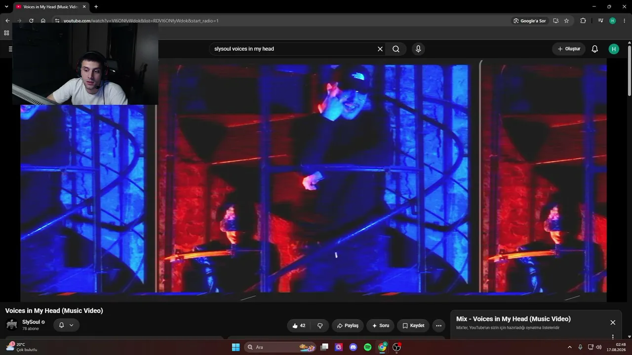Viewport: 632px width, 355px height.
Task: Open the tab search dropdown arrow
Action: pos(6,6)
